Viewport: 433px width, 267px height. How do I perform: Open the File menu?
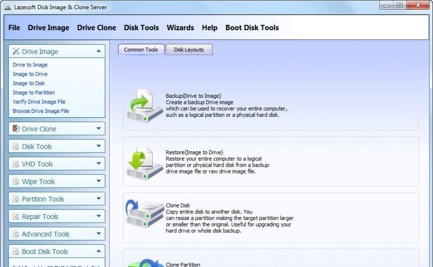(x=14, y=28)
